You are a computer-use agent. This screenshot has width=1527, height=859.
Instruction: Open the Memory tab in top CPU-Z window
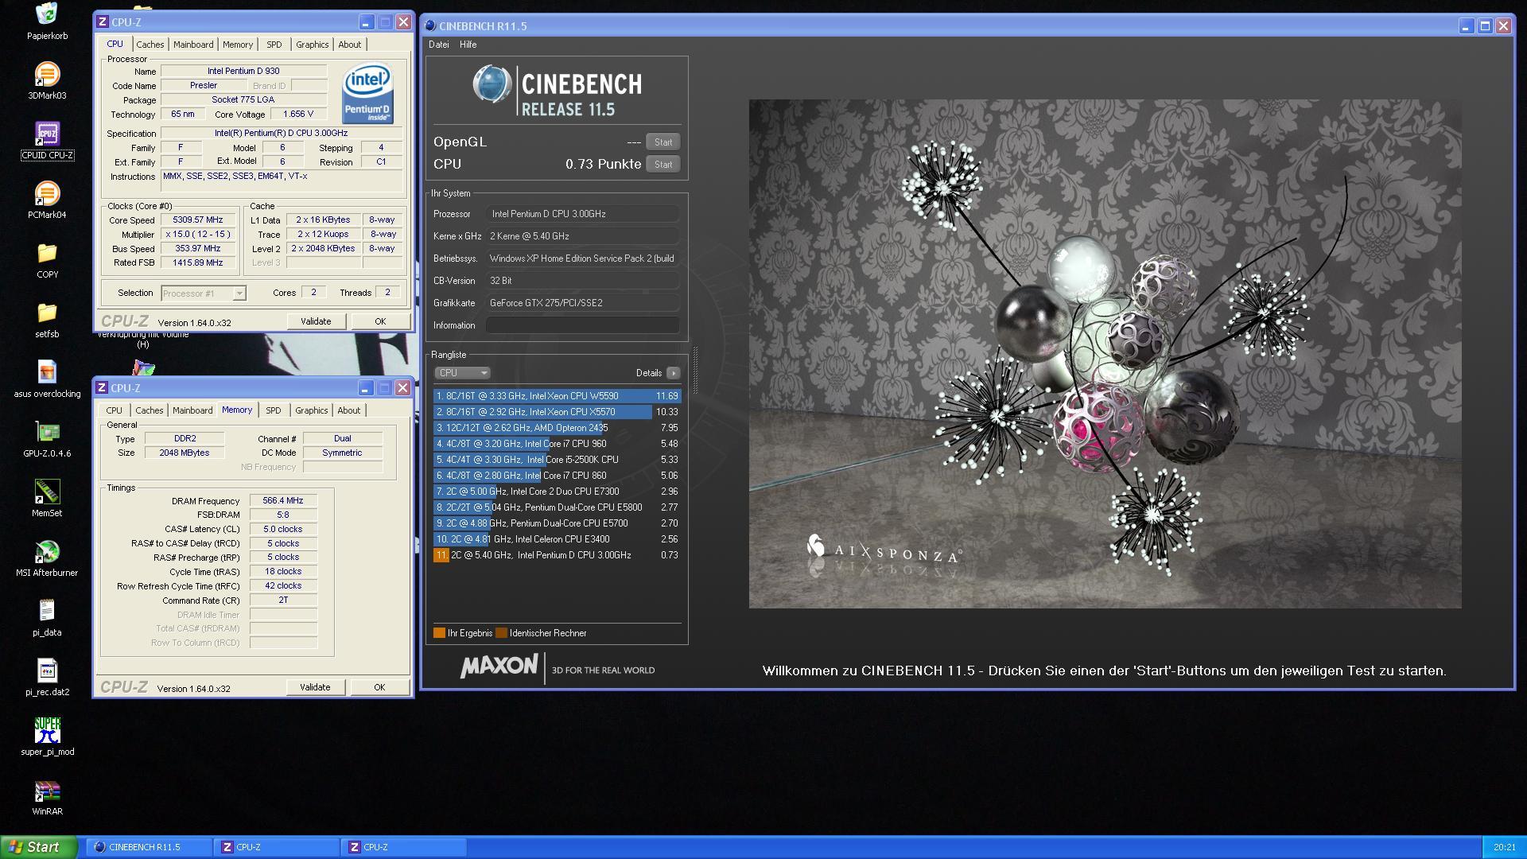click(238, 45)
